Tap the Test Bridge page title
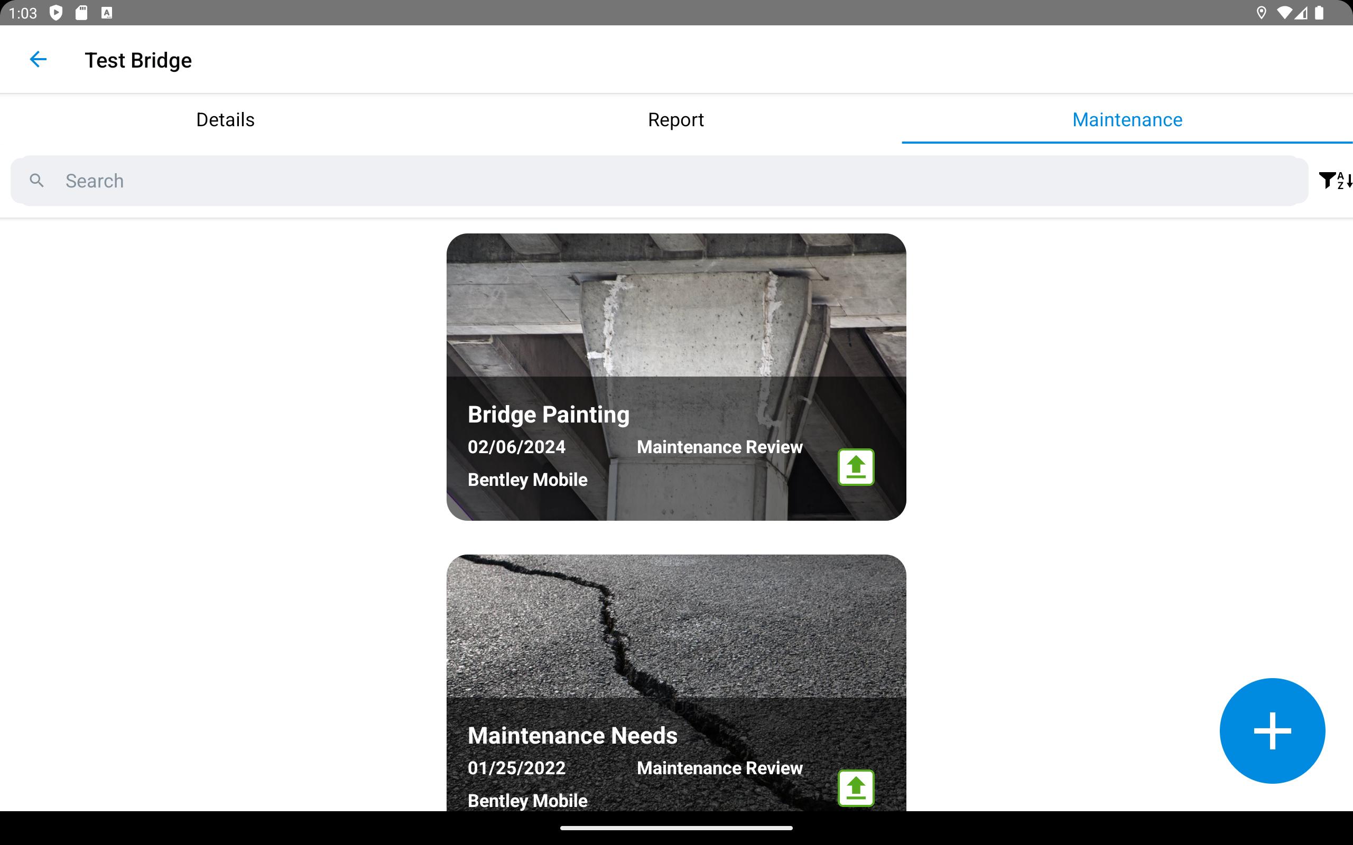The width and height of the screenshot is (1353, 845). pos(138,60)
